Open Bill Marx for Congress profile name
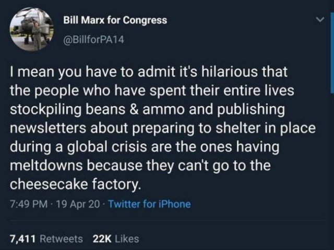The image size is (334, 250). tap(115, 20)
